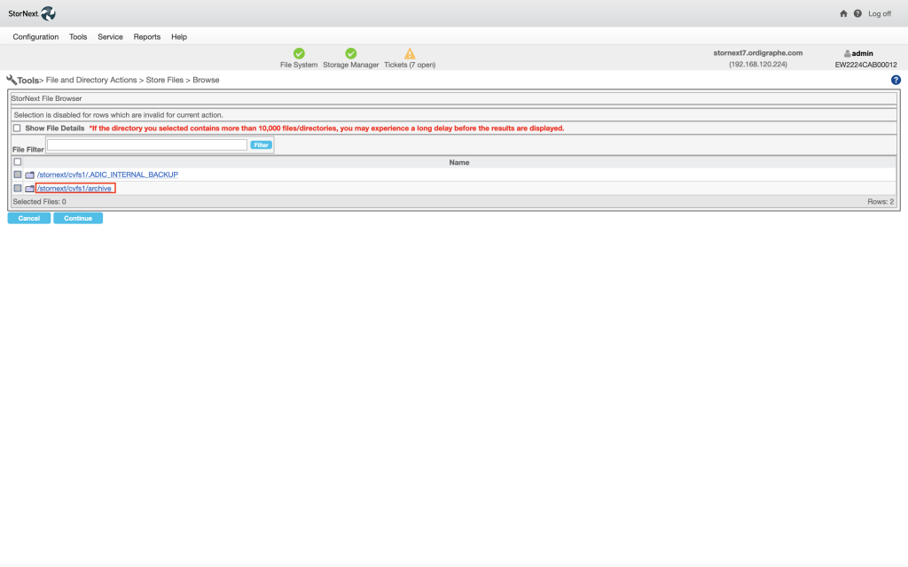Click the Storage Manager green status icon
Viewport: 908px width, 567px height.
click(x=351, y=53)
